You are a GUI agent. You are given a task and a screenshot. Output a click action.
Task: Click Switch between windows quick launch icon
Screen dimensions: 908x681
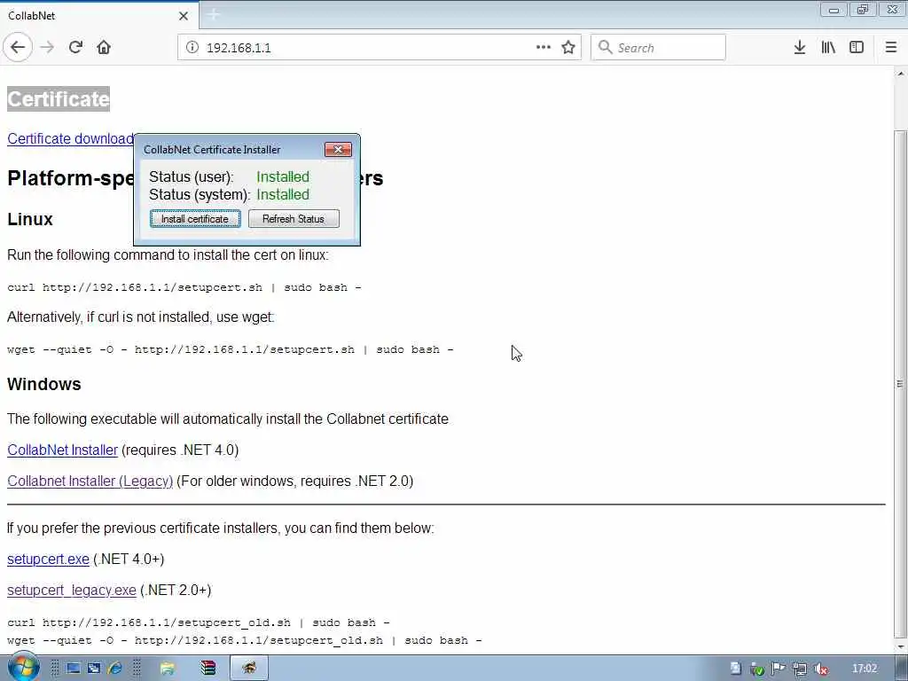(x=94, y=669)
